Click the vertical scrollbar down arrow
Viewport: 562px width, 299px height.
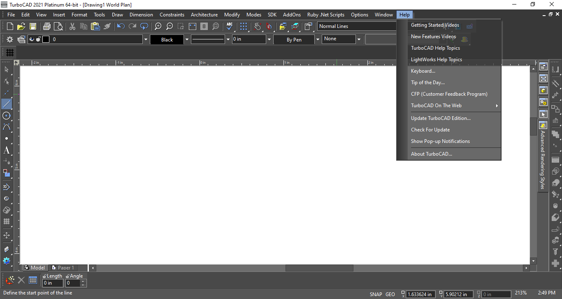534,261
